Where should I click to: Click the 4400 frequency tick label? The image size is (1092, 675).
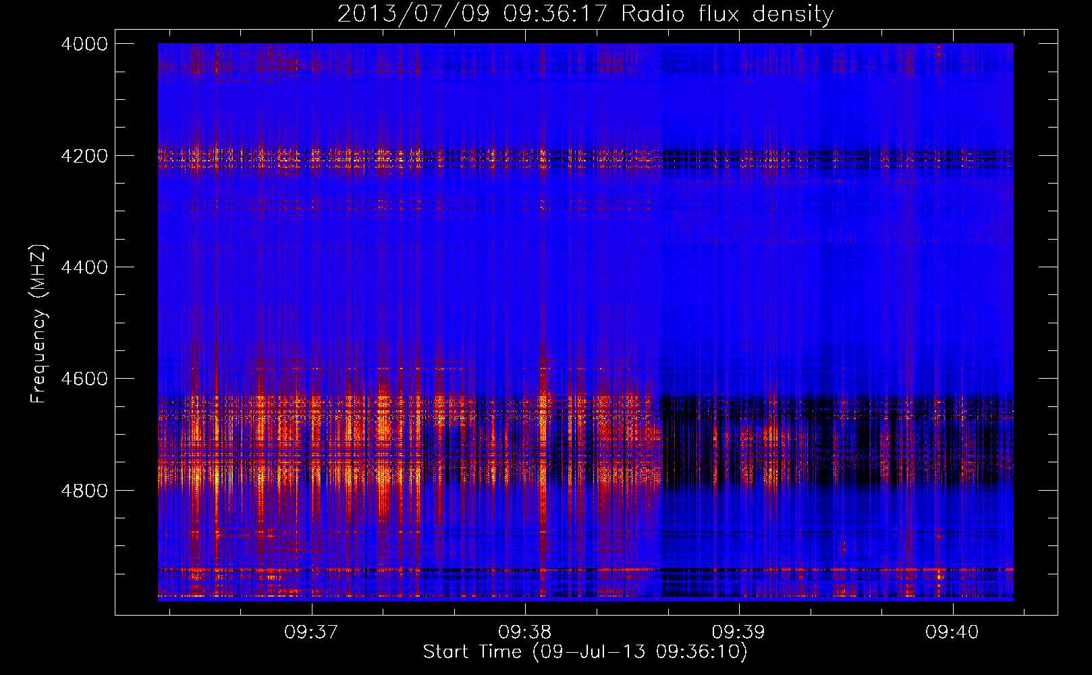point(84,267)
